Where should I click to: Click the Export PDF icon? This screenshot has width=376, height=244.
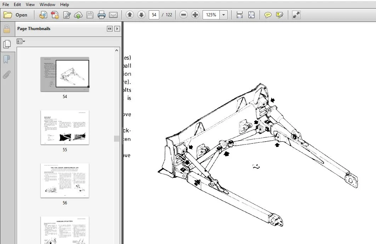click(x=55, y=15)
